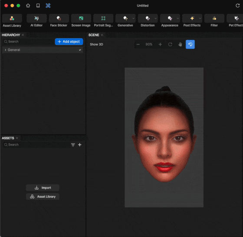
Task: Close the Scene panel tab
Action: tap(102, 35)
